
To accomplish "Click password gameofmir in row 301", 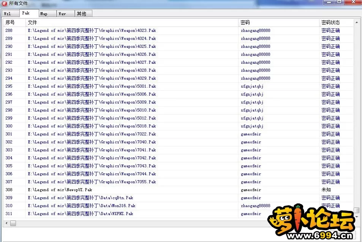I will pyautogui.click(x=251, y=134).
